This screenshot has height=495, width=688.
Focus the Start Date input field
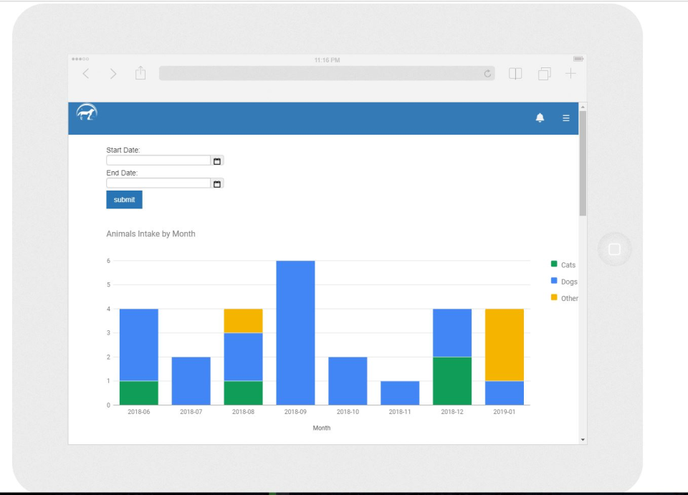158,160
